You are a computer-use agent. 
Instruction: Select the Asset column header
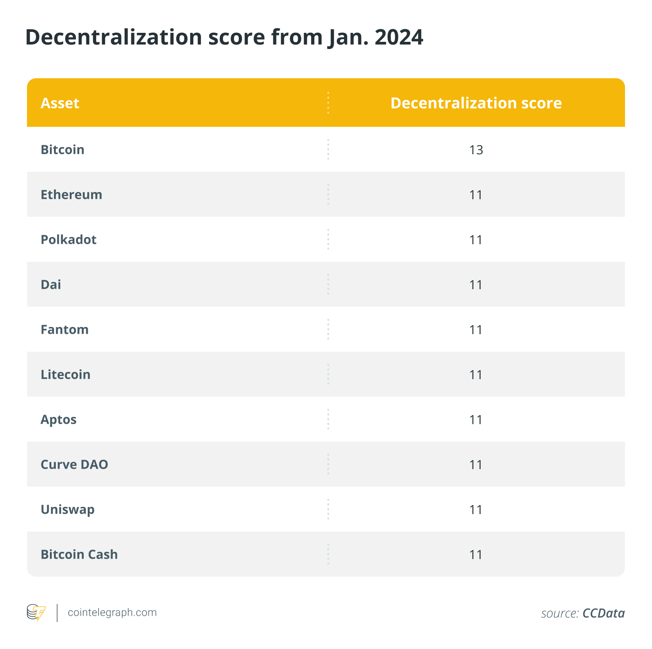point(60,103)
